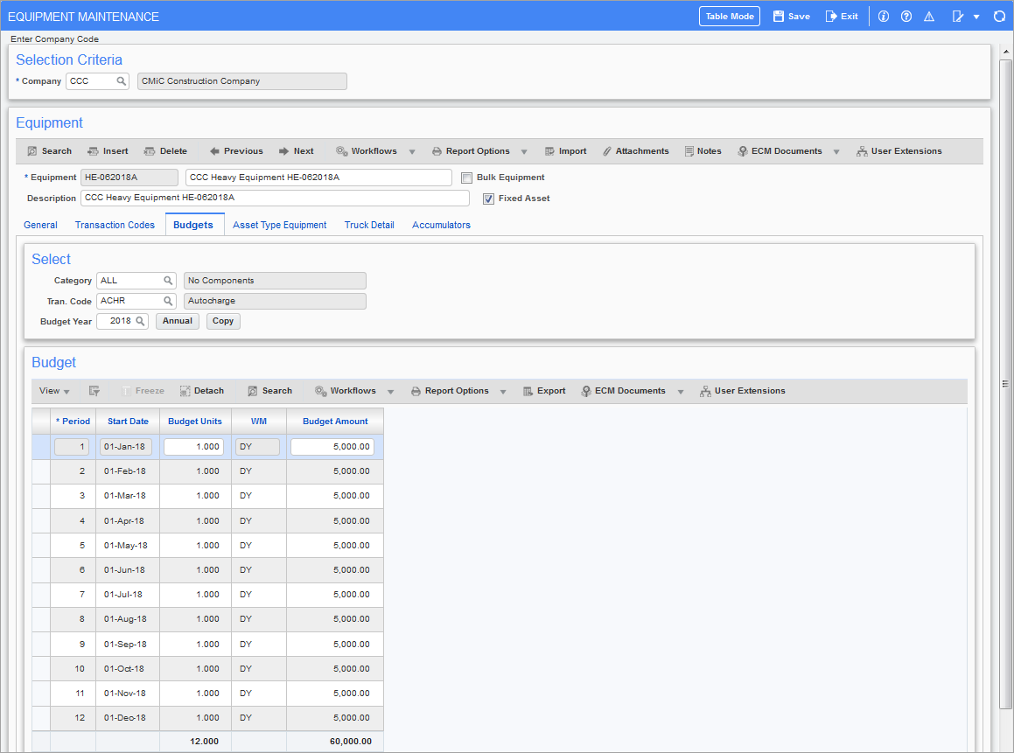Image resolution: width=1014 pixels, height=753 pixels.
Task: Click Export in the Budget toolbar
Action: [x=544, y=391]
